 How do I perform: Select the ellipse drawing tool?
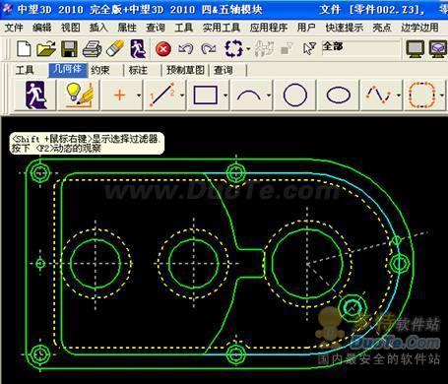click(339, 96)
